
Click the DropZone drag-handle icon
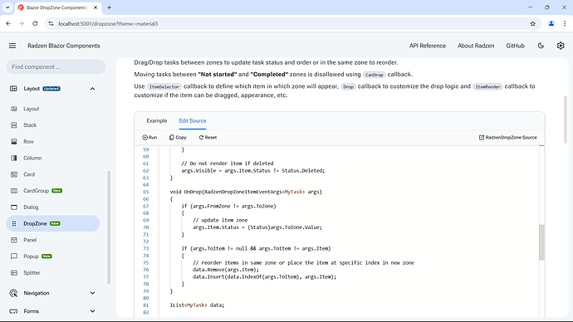(14, 223)
